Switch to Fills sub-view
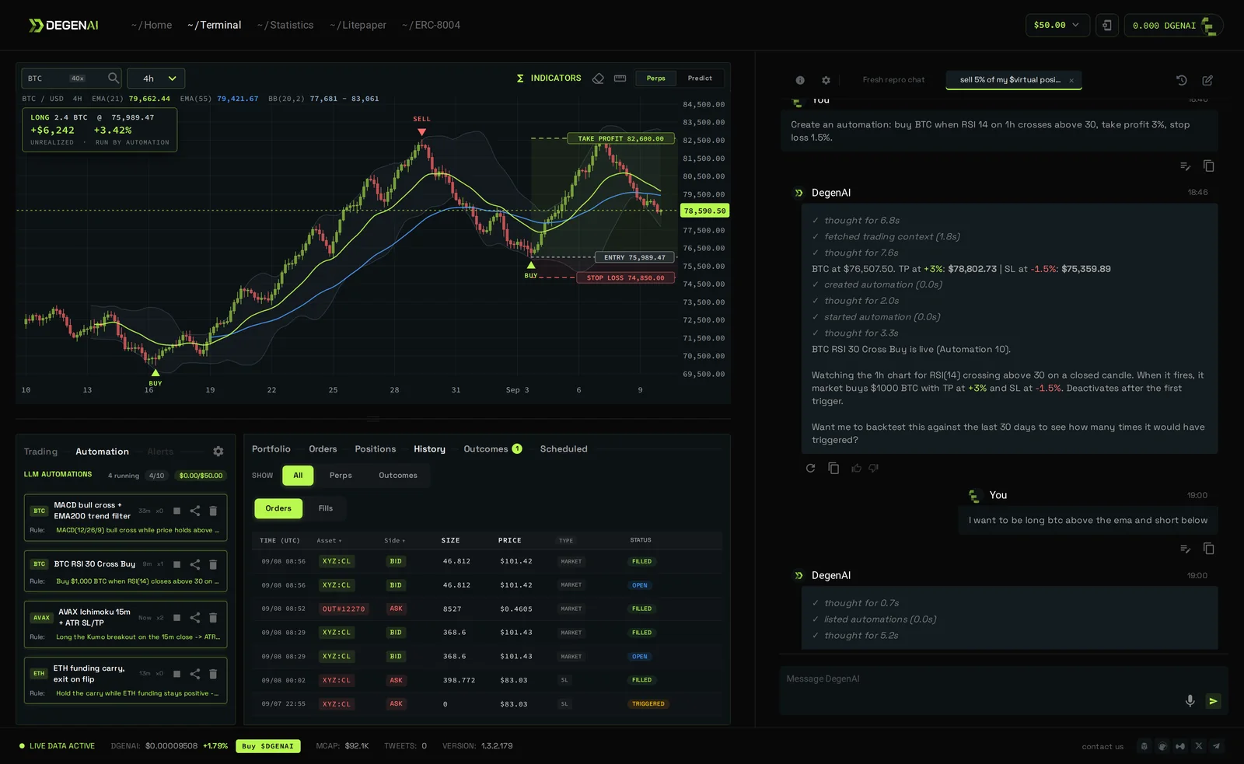This screenshot has width=1244, height=764. tap(326, 508)
